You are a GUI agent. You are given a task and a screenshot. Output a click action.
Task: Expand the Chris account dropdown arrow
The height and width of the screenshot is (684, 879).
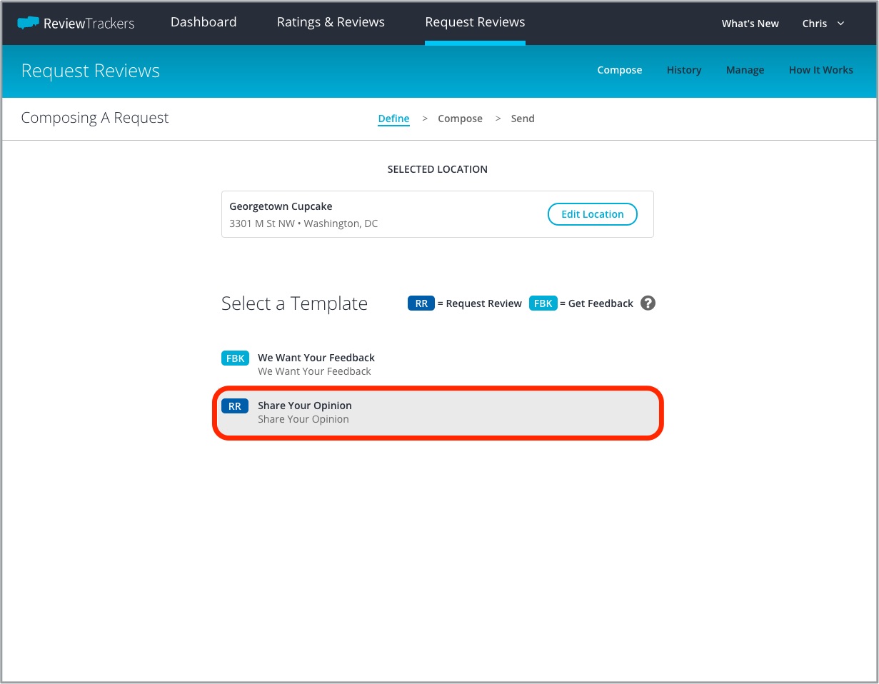click(x=840, y=24)
